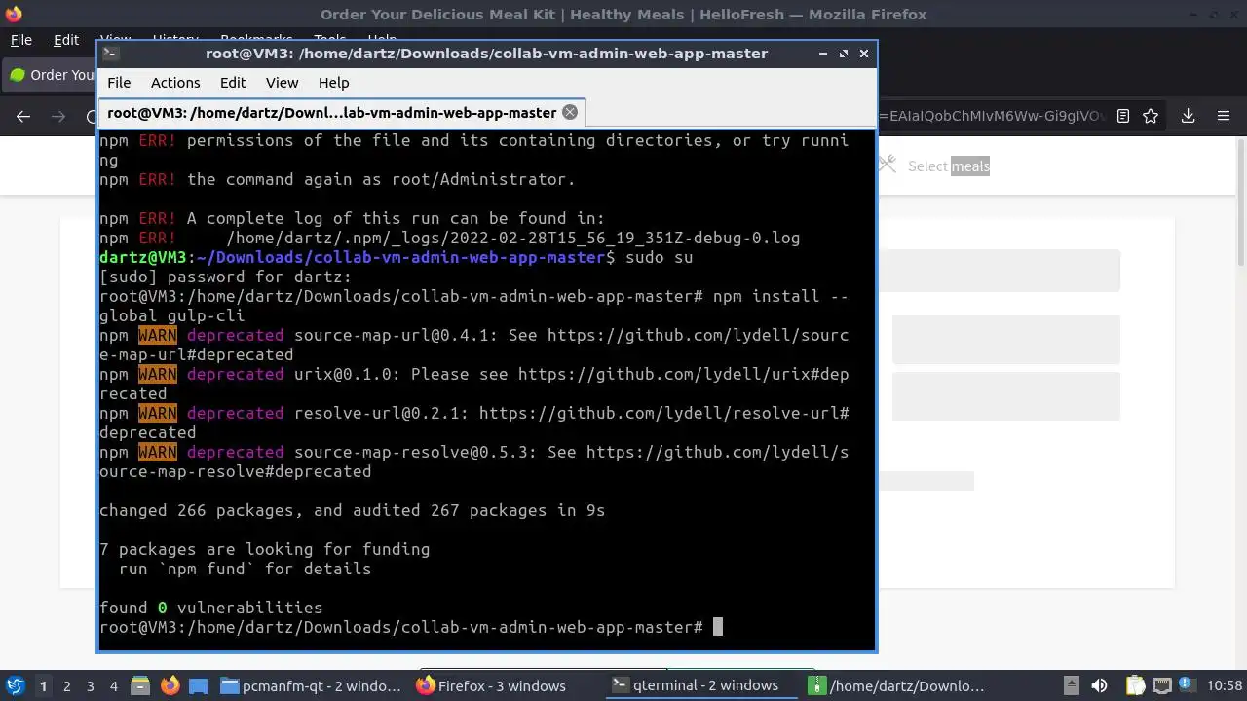Open the network status tray icon
The image size is (1247, 701).
(x=1161, y=686)
